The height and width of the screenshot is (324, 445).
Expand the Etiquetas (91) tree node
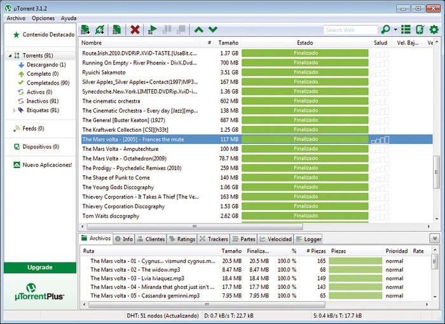[x=14, y=110]
